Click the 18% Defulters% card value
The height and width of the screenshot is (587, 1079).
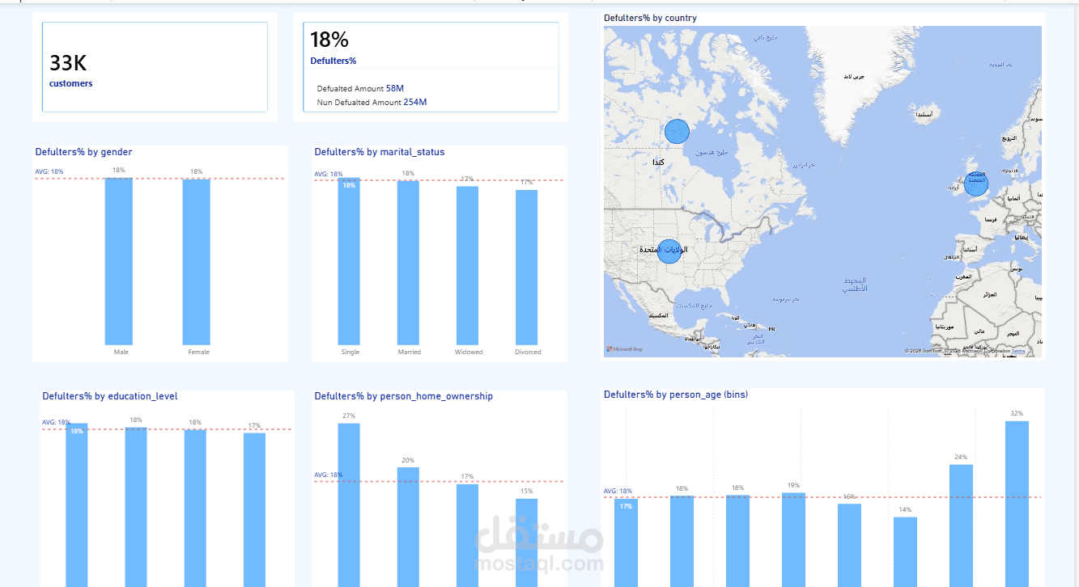329,40
